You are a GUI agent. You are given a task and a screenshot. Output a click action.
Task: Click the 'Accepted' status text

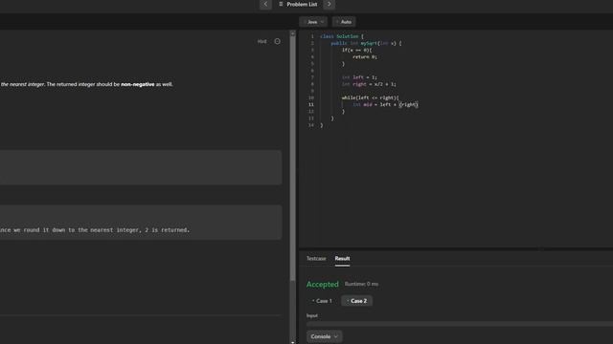[x=323, y=285]
